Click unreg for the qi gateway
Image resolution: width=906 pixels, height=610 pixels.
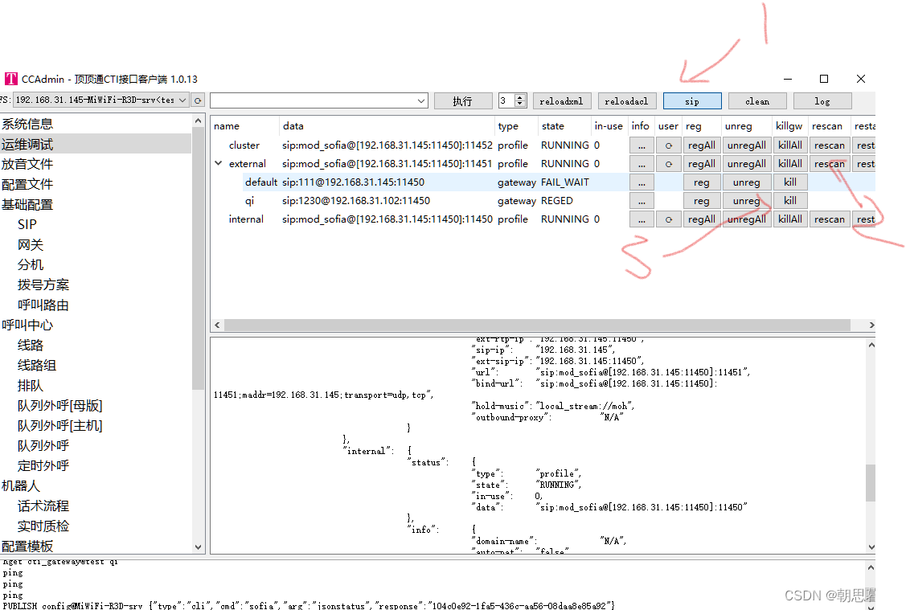[747, 201]
